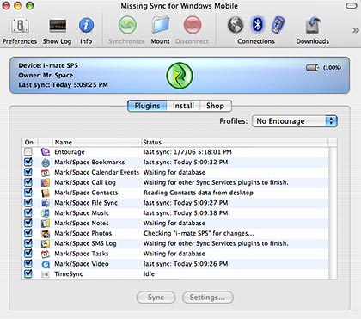Uncheck the Mark/Space Tasks checkbox
Screen dimensions: 361x319
pos(28,254)
